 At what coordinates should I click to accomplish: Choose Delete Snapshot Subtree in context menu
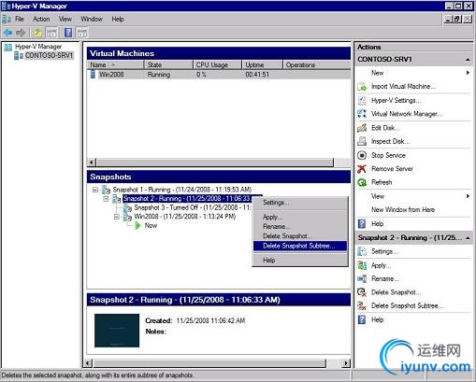pyautogui.click(x=300, y=246)
